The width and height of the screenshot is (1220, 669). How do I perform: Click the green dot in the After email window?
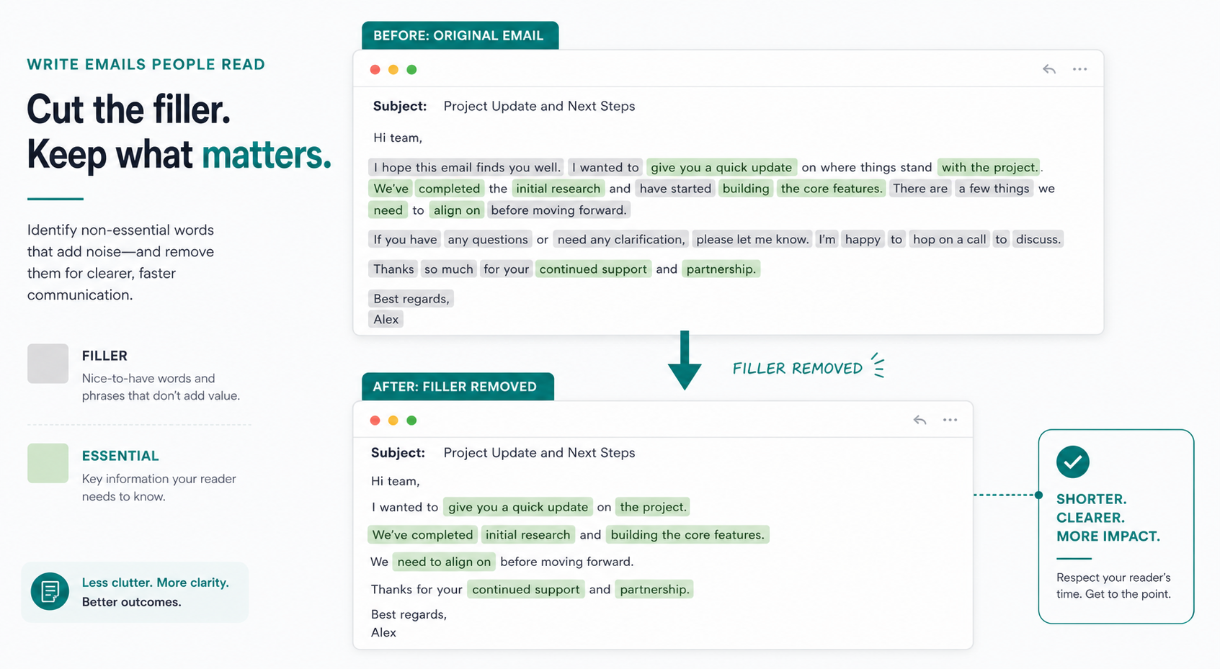click(411, 421)
